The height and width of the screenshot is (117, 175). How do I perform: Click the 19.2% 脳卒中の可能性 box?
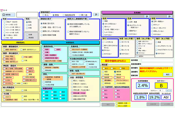pyautogui.click(x=154, y=97)
